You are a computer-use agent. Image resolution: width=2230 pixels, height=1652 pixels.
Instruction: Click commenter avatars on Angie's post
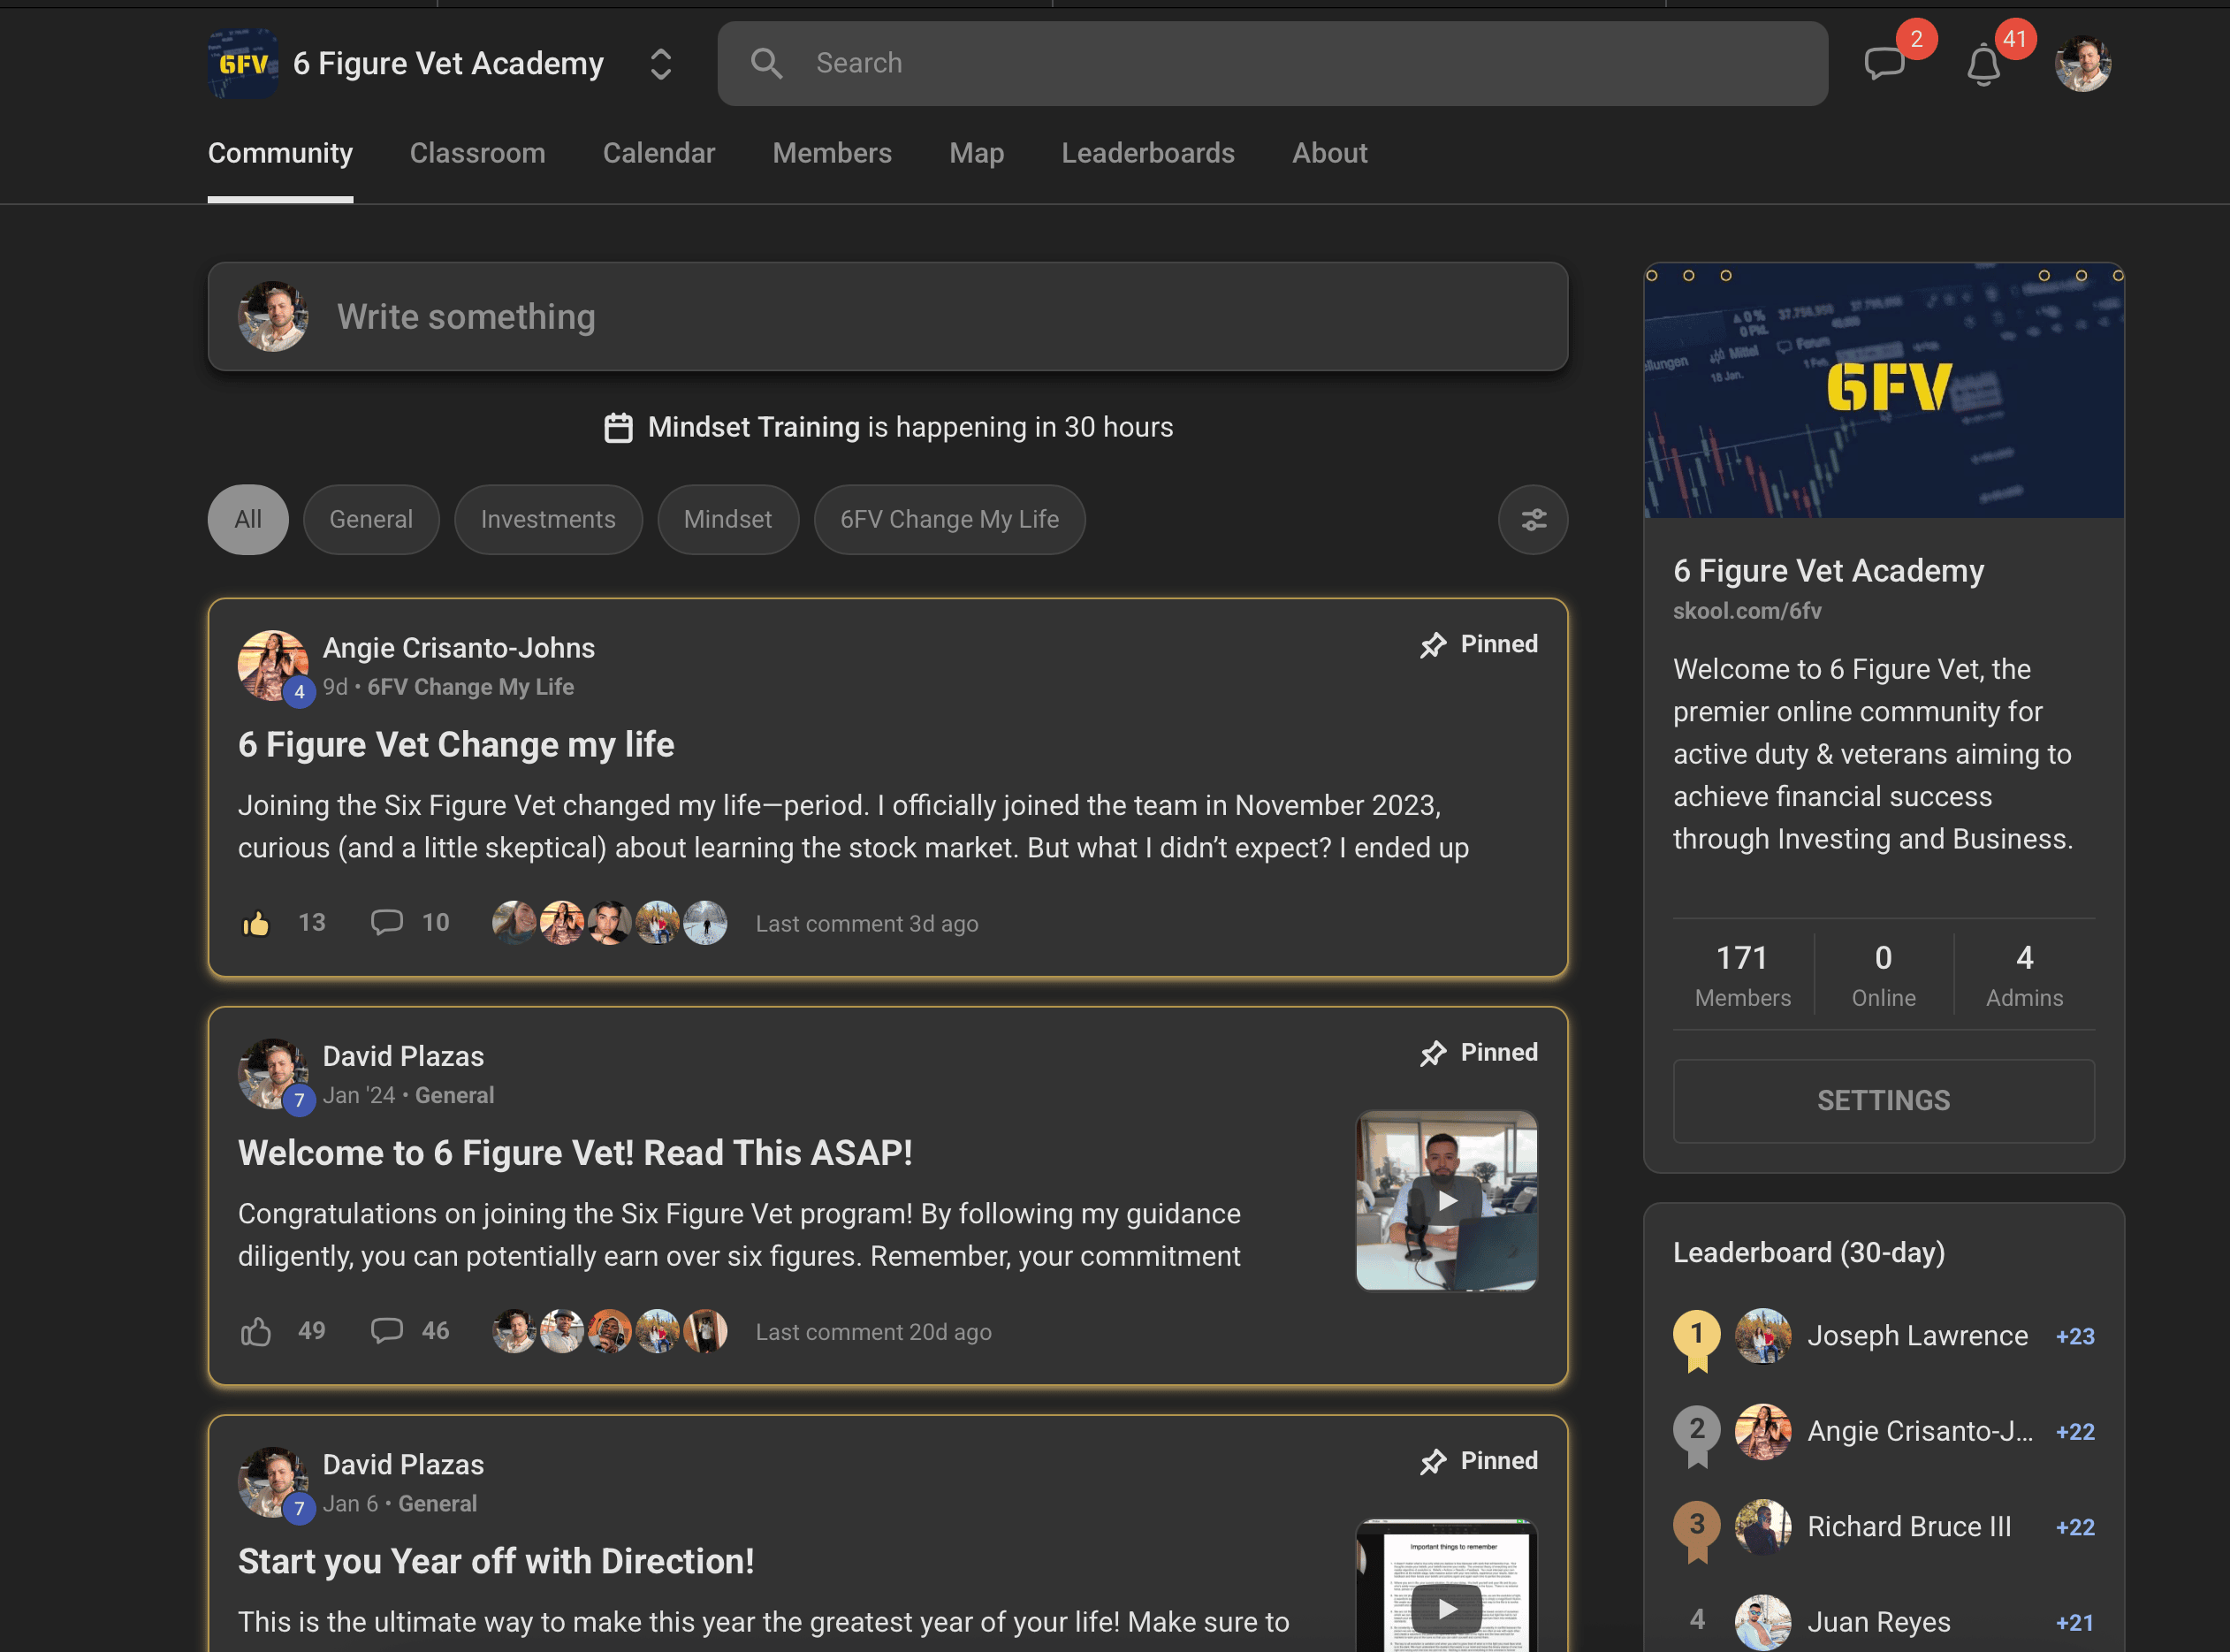609,923
